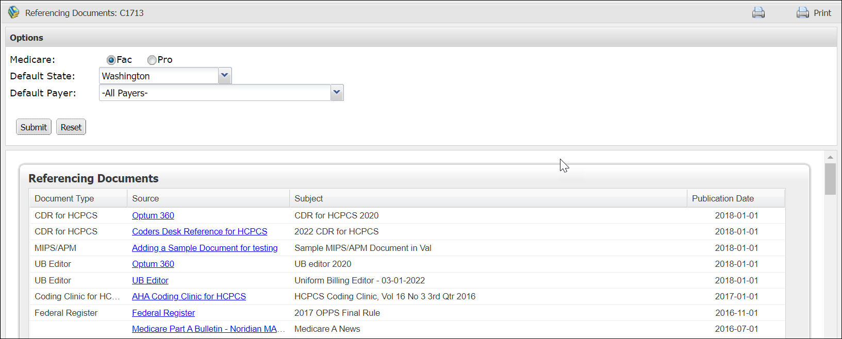Viewport: 842px width, 339px height.
Task: Click the application logo icon in title bar
Action: coord(13,12)
